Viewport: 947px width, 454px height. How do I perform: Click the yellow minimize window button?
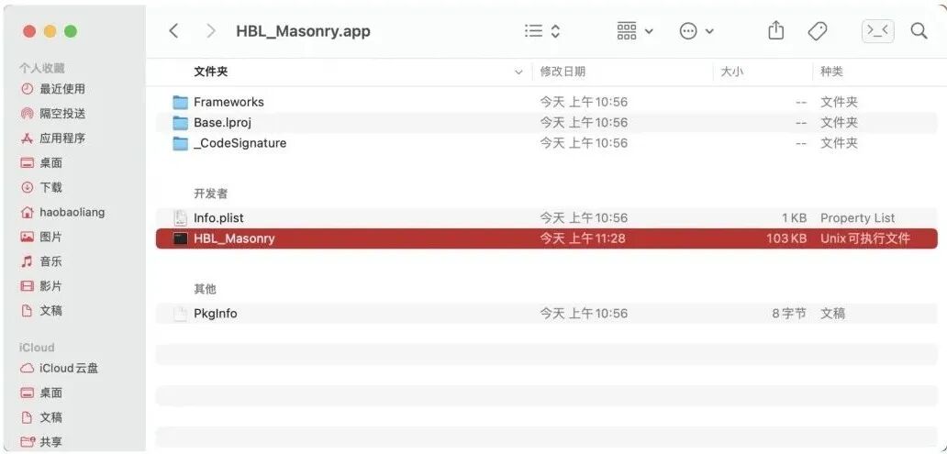pos(50,31)
